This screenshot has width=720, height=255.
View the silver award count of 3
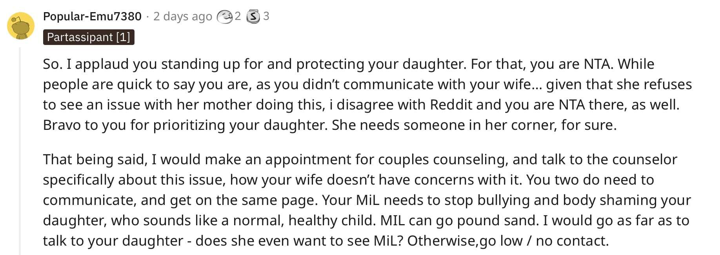click(266, 16)
